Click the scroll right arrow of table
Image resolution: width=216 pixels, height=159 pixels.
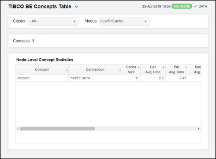click(198, 129)
